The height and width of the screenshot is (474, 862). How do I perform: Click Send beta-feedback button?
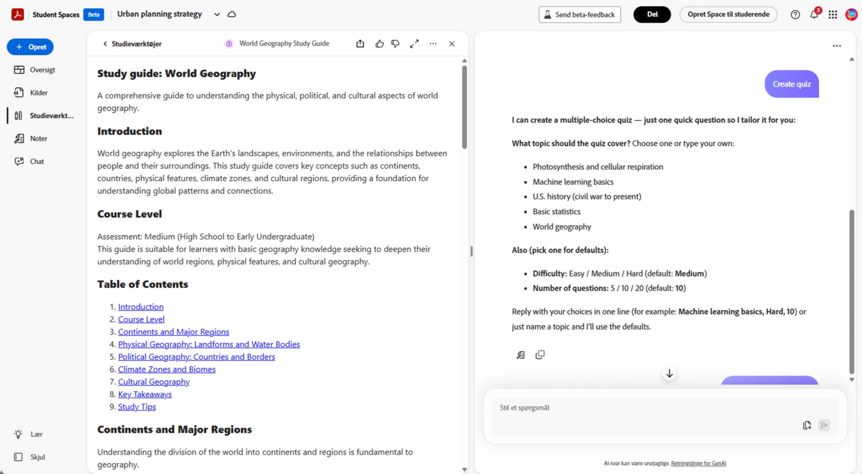click(x=580, y=14)
